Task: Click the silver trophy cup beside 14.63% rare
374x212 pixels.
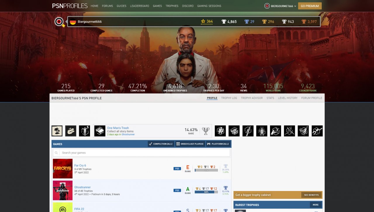Action: click(x=206, y=131)
